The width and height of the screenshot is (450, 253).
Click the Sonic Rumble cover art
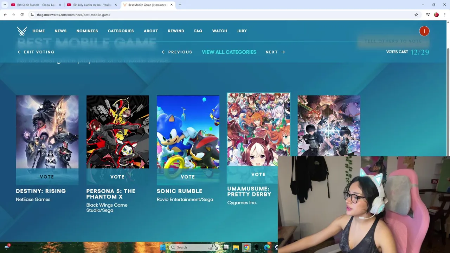click(188, 132)
